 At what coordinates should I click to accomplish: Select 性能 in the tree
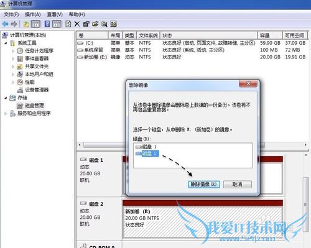30,82
